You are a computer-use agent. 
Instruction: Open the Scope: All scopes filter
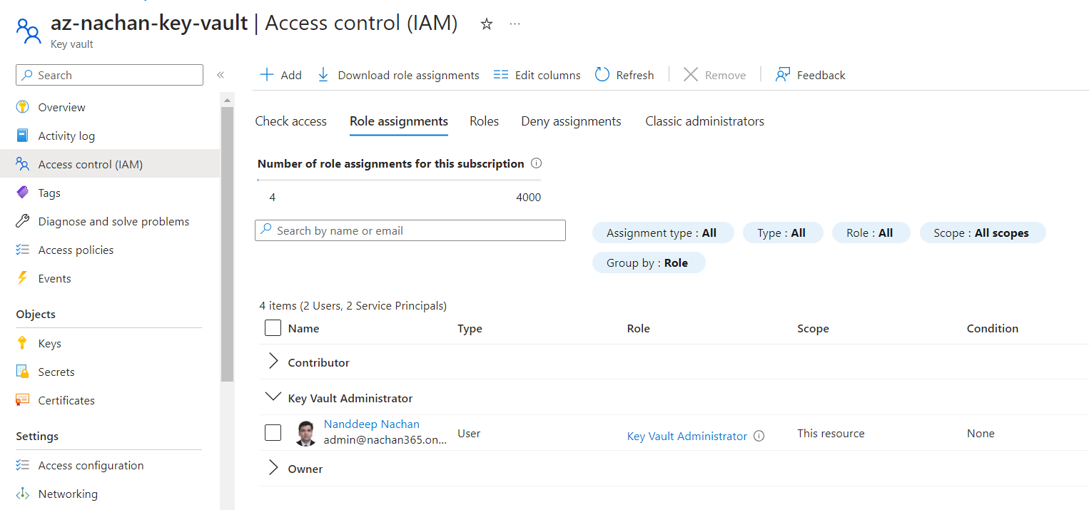(x=982, y=233)
